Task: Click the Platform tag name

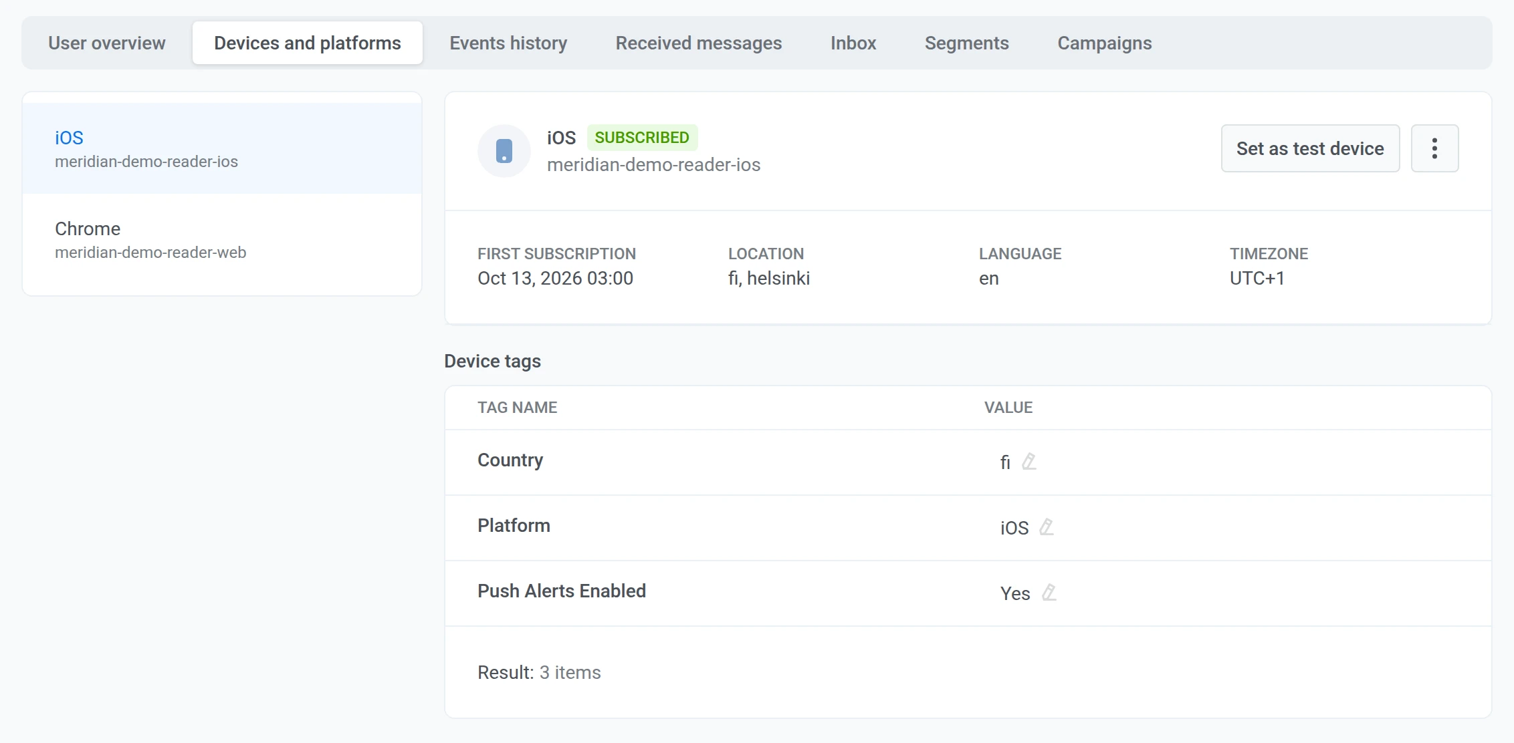Action: point(514,526)
